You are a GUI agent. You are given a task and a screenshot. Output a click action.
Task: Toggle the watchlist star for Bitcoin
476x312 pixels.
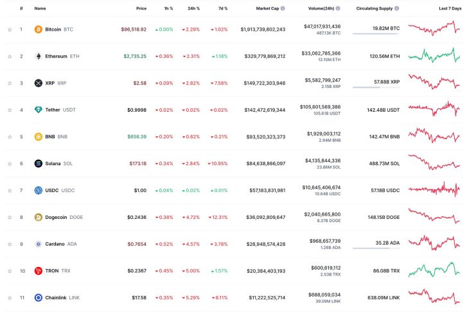(10, 30)
